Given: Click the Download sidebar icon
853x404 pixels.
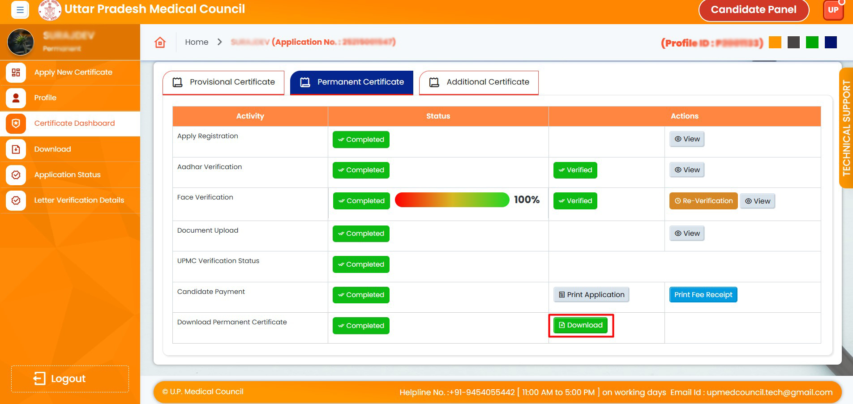Looking at the screenshot, I should pos(16,149).
